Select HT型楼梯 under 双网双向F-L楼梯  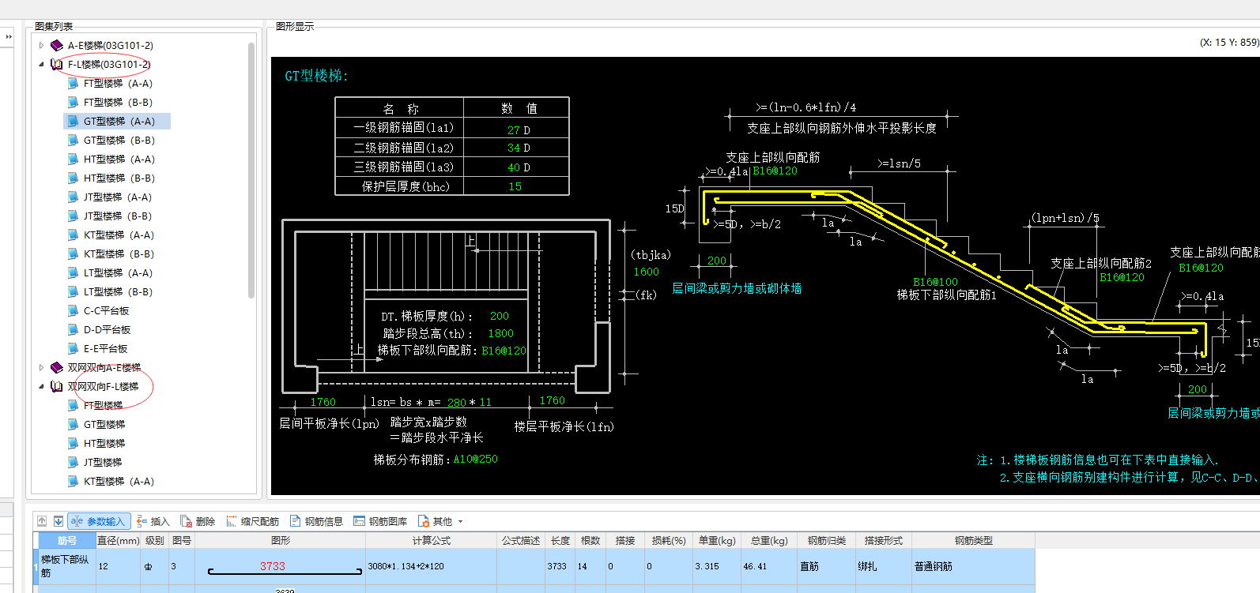pos(104,444)
